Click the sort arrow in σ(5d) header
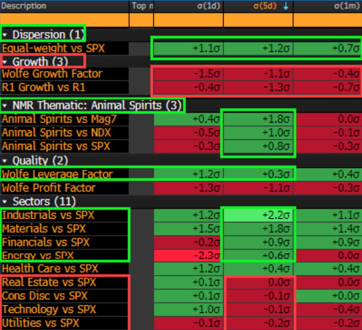Viewport: 362px width, 330px height. 286,6
